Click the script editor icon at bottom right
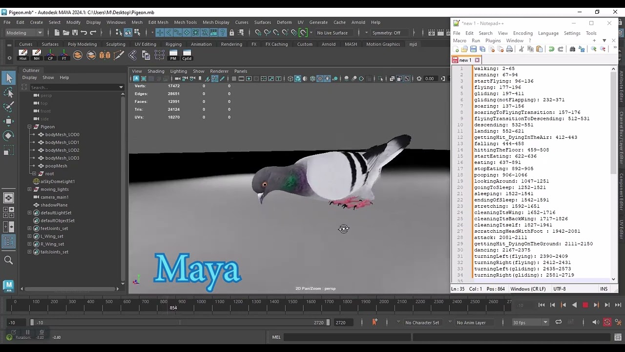Screen dimensions: 625x352 [617, 337]
